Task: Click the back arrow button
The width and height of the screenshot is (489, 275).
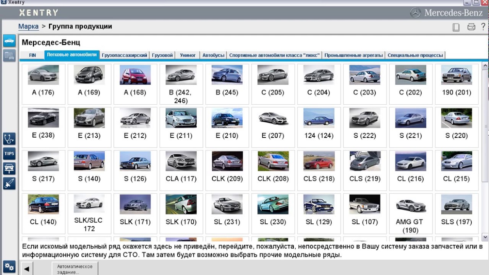Action: click(26, 269)
